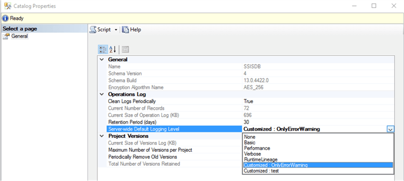This screenshot has width=404, height=181.
Task: Collapse the General section
Action: tap(102, 59)
